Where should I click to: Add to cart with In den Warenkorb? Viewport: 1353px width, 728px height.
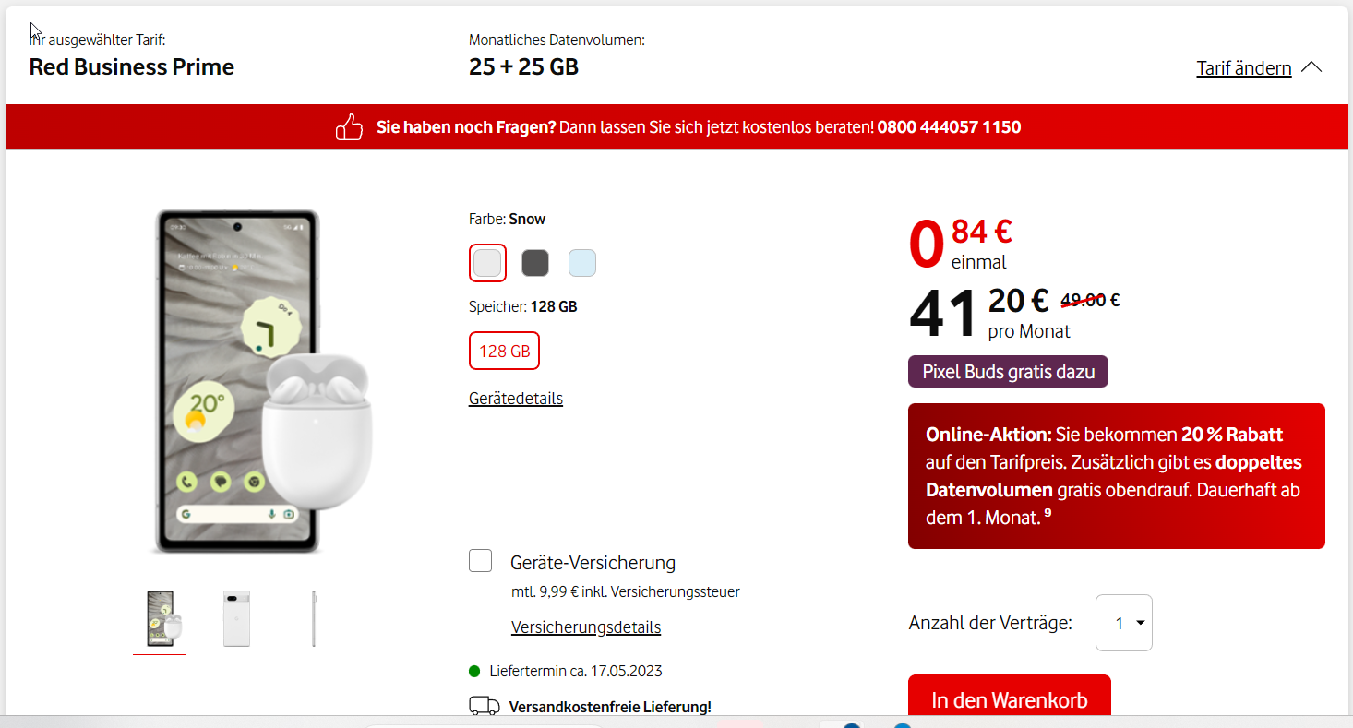pos(1010,698)
